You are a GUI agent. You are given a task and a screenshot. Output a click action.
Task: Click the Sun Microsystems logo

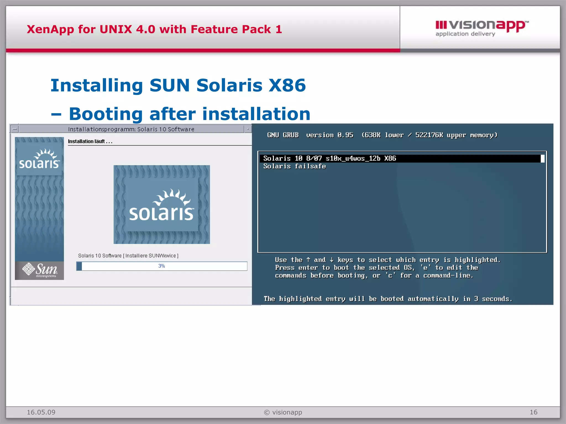pyautogui.click(x=40, y=271)
